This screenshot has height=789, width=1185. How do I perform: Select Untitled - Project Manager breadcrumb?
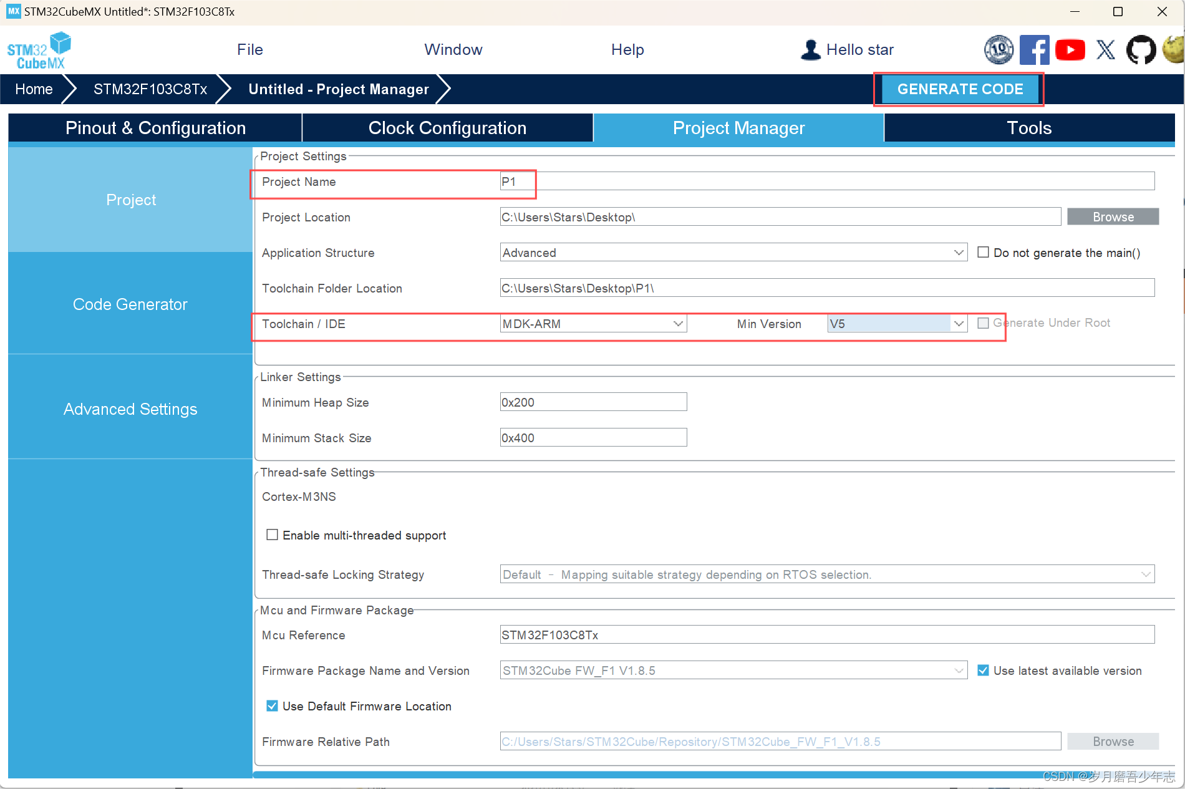tap(339, 89)
